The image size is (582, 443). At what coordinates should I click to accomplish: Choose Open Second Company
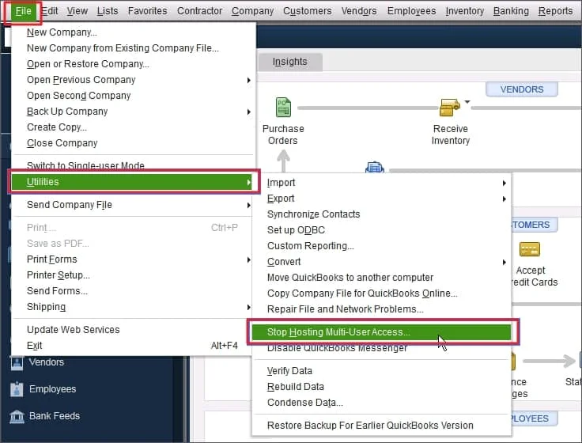pyautogui.click(x=134, y=96)
